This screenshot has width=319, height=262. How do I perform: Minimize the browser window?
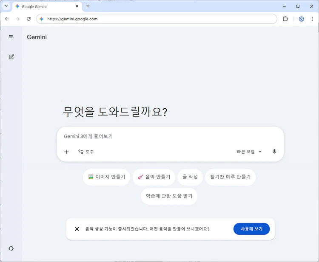[x=284, y=6]
